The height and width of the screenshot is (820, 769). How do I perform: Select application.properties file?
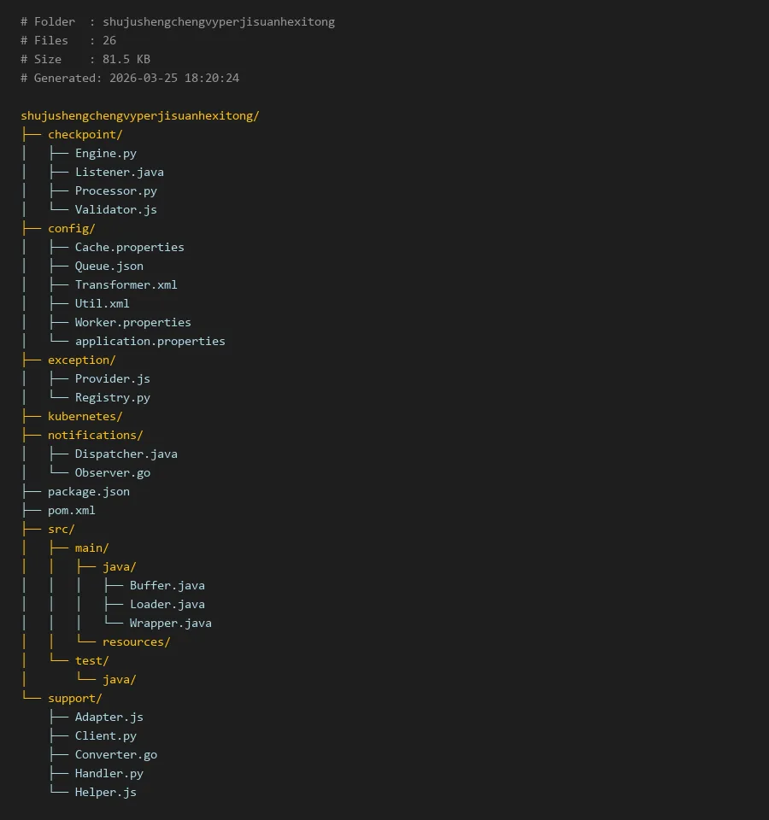150,341
